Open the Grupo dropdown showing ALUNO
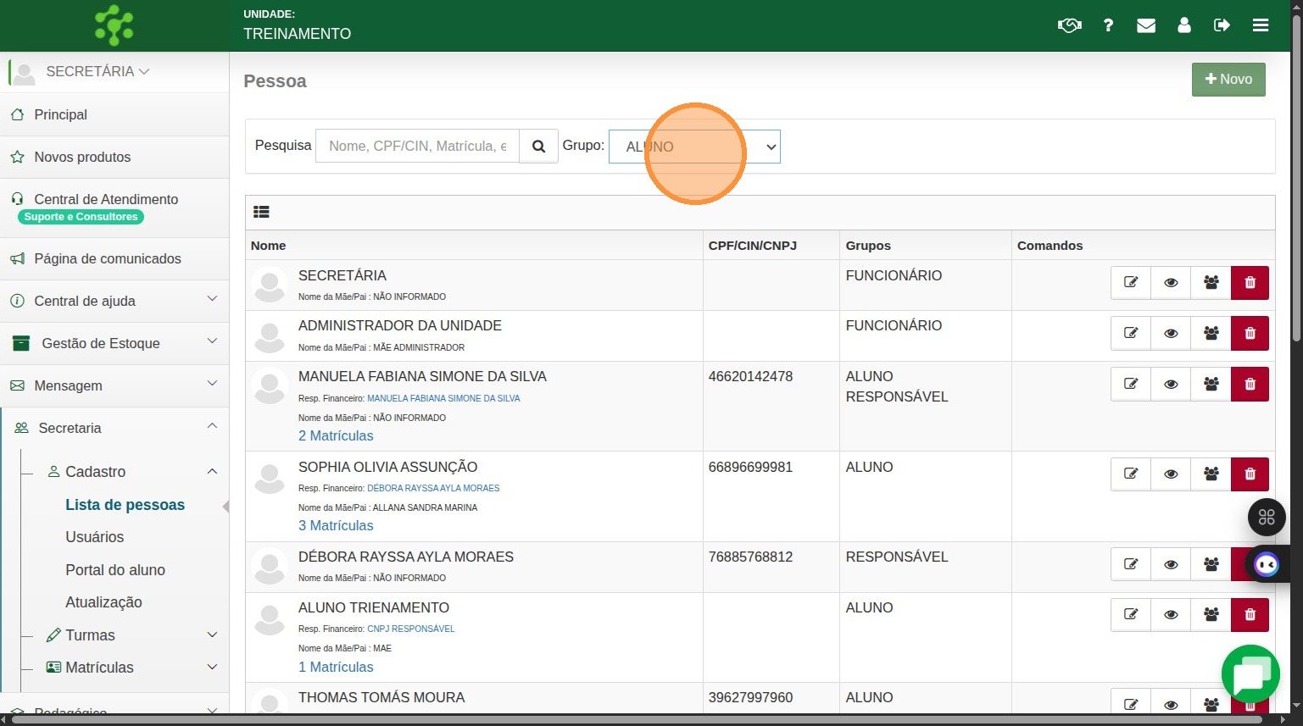The height and width of the screenshot is (726, 1303). (694, 147)
